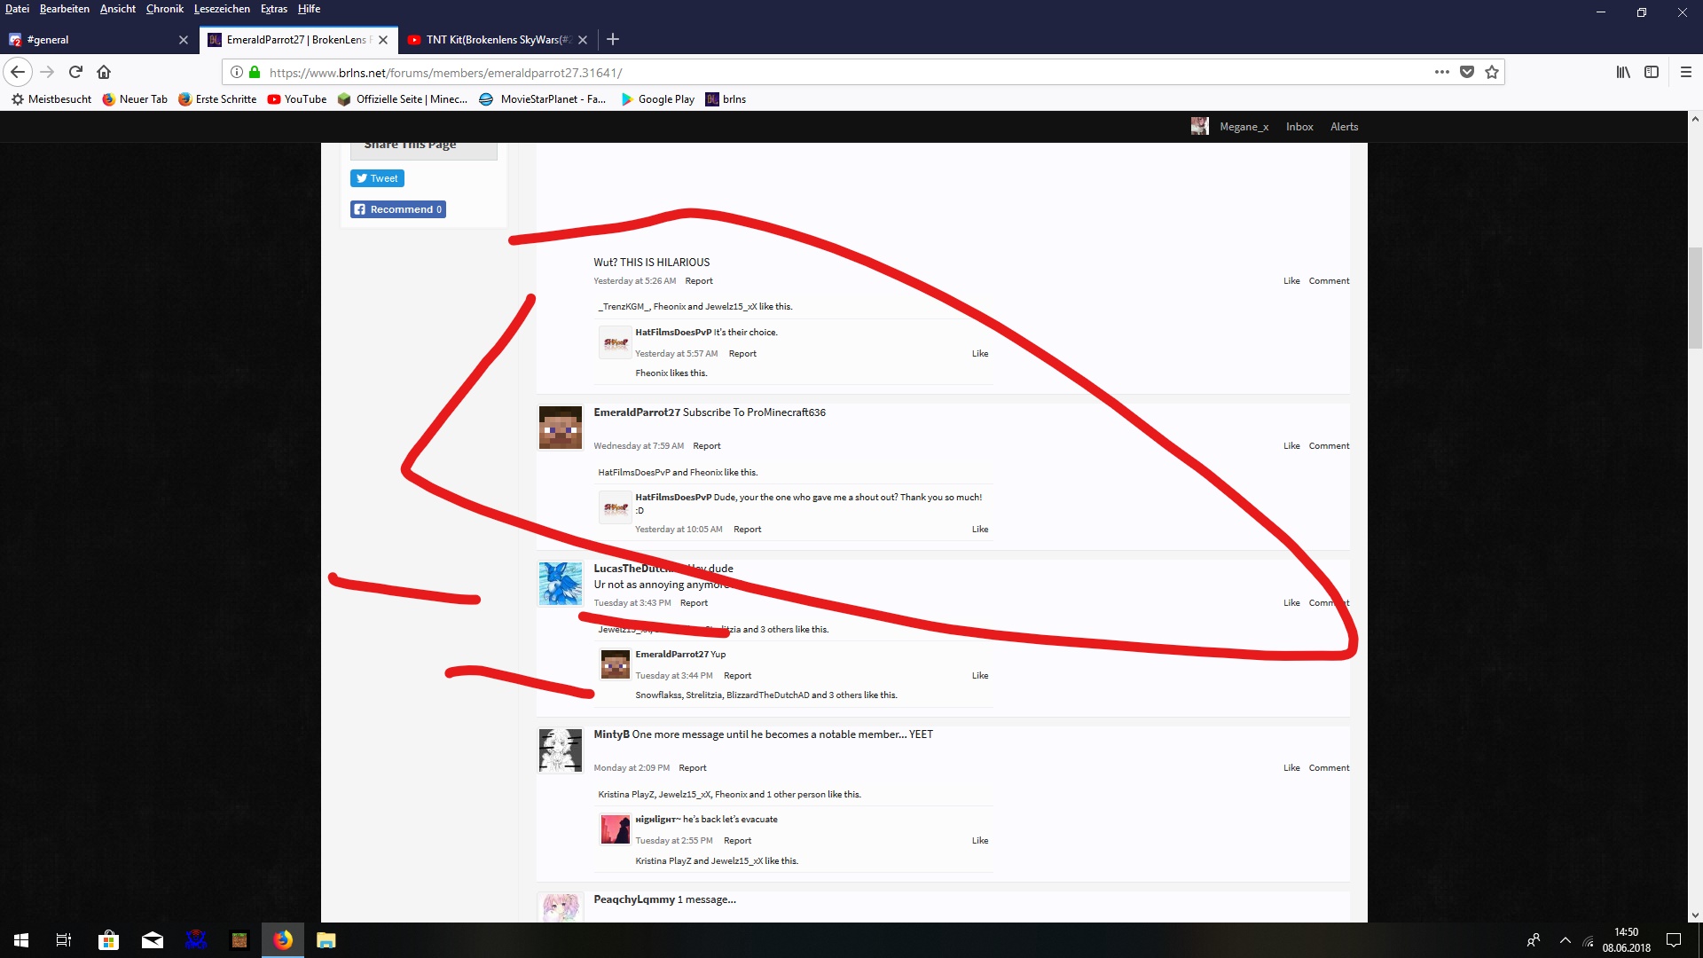
Task: Click the green secure padlock icon
Action: (x=255, y=73)
